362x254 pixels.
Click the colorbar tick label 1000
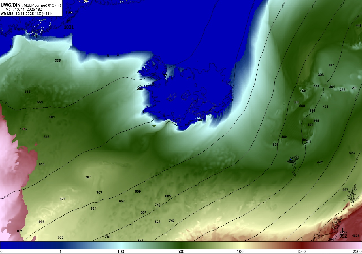click(x=241, y=251)
